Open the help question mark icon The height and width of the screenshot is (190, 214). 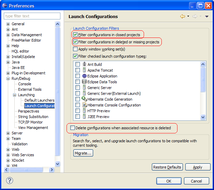(10, 180)
